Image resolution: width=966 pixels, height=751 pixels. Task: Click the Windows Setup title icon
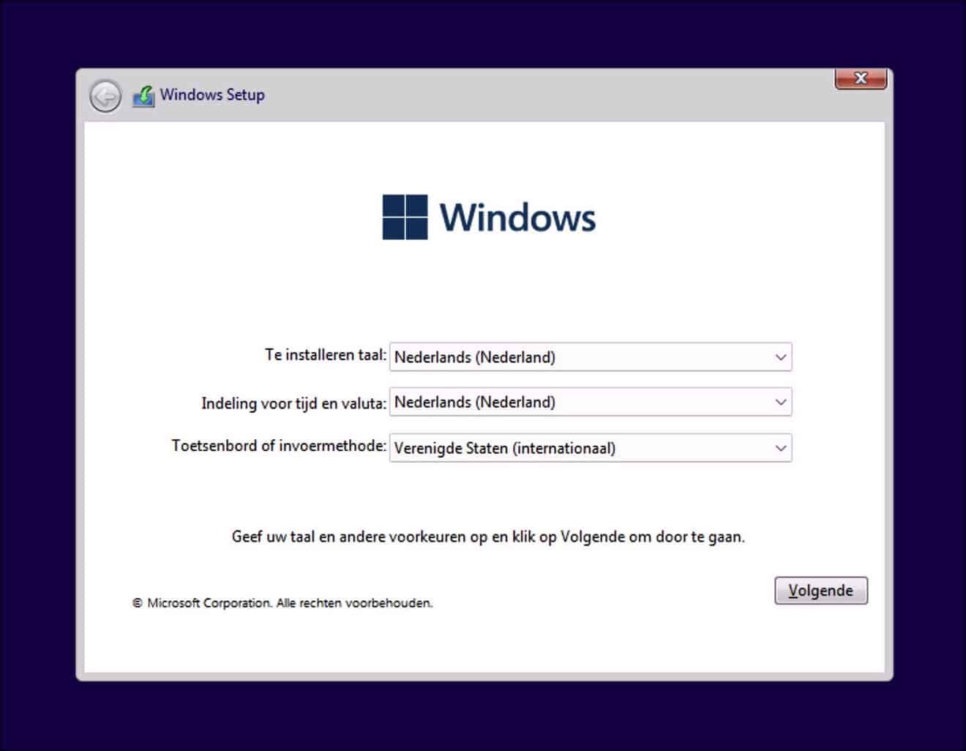[x=143, y=97]
